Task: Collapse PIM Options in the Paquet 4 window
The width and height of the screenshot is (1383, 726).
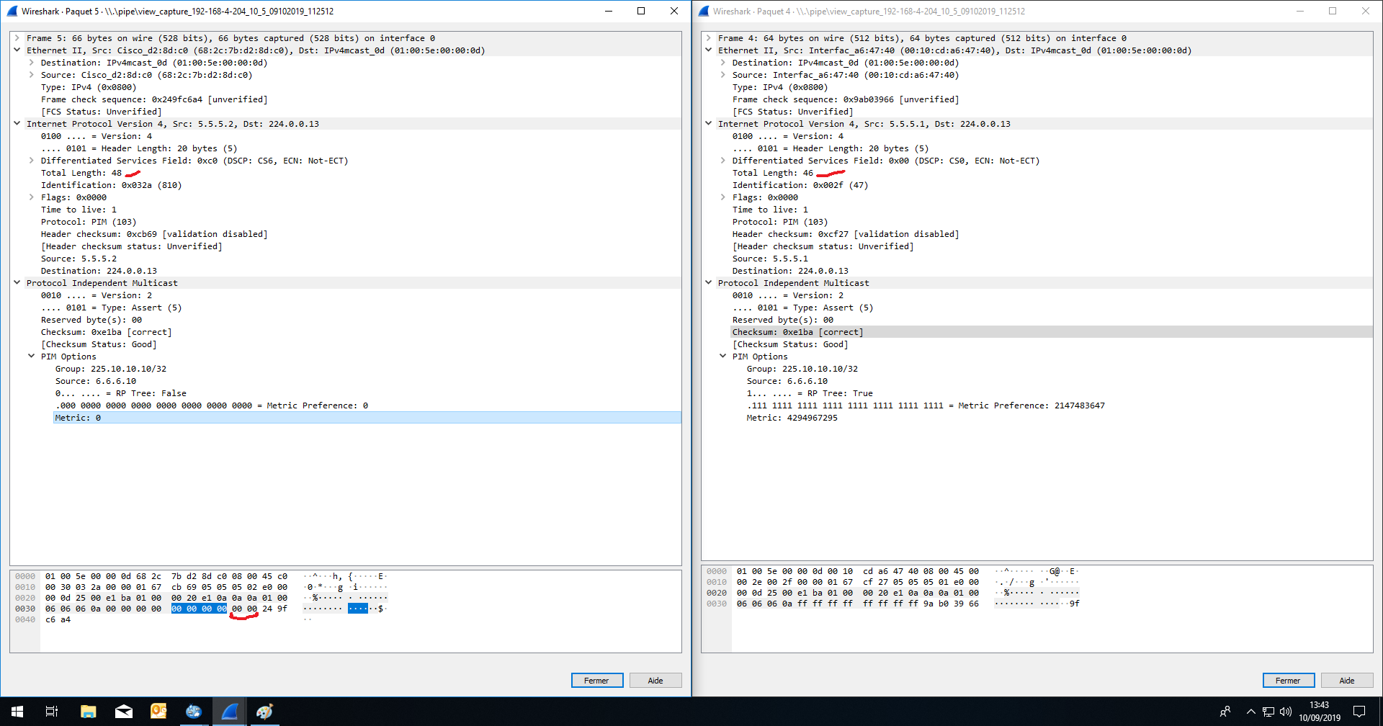Action: [x=722, y=357]
